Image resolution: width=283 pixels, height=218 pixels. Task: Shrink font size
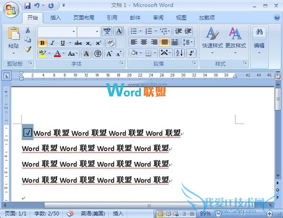[x=119, y=54]
